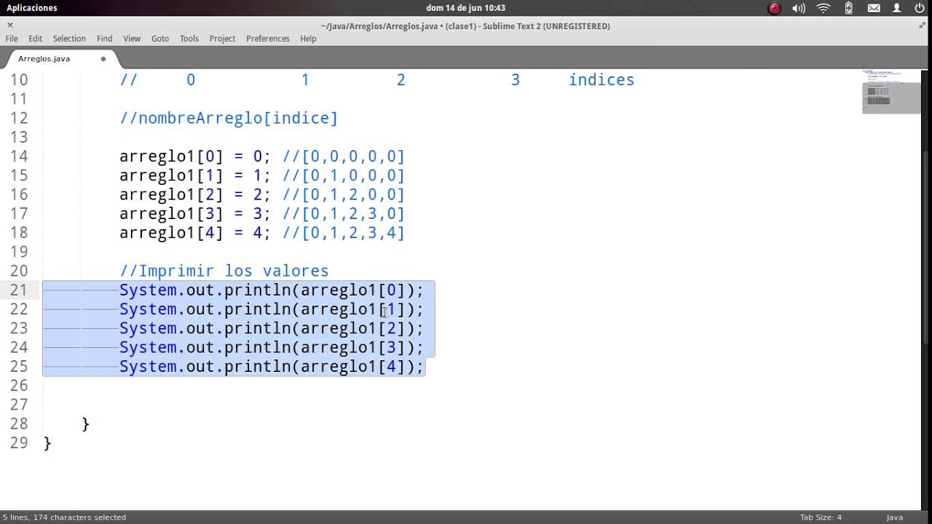Click the //[0,1,2,3,4] comment

344,232
